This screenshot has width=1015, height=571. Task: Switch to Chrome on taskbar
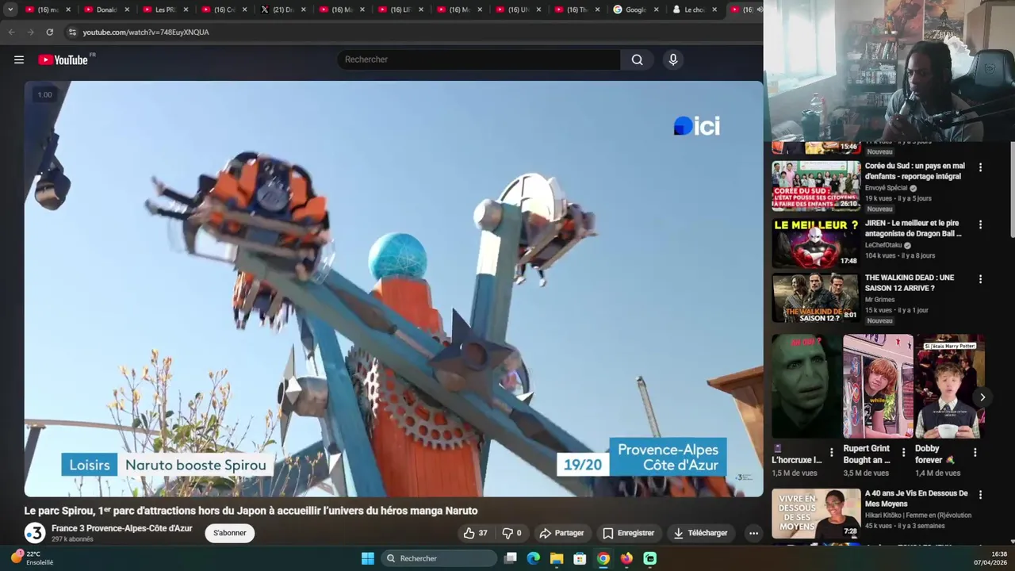click(603, 558)
